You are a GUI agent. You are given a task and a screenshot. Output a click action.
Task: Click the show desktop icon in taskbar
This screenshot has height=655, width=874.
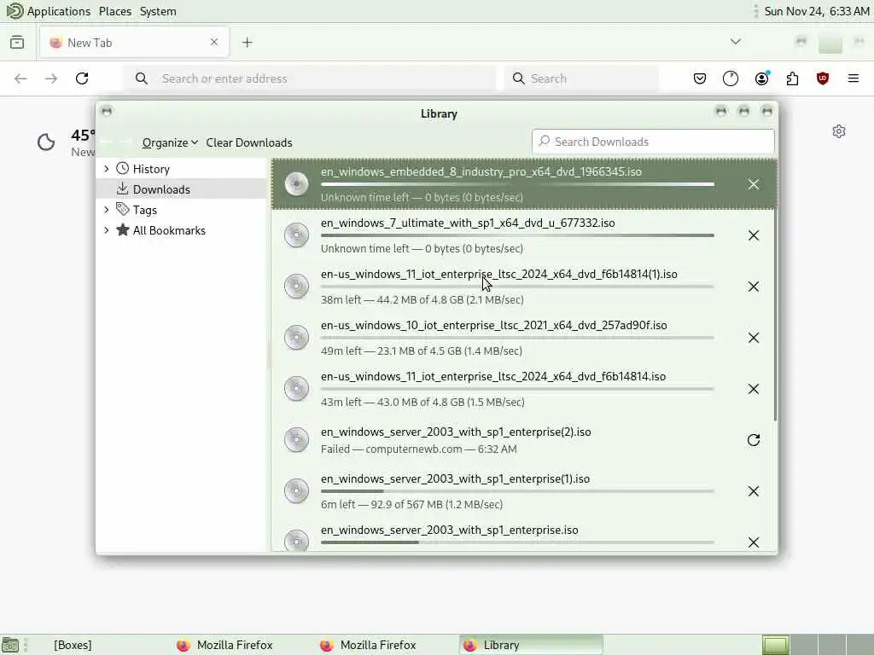(x=10, y=645)
